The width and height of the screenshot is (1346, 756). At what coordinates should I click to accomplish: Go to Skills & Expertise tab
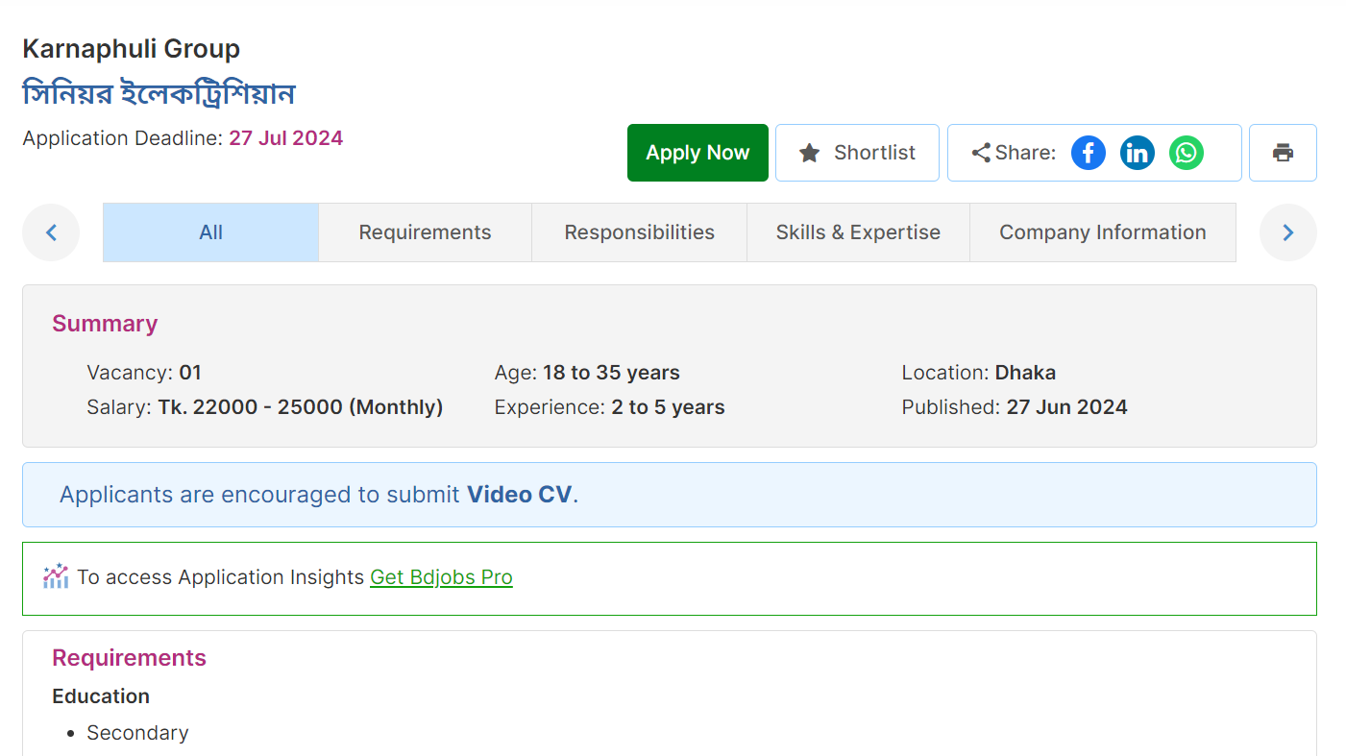(858, 232)
